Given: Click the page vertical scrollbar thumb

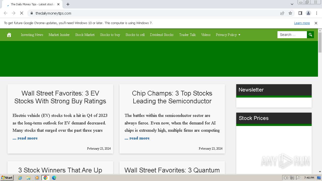Looking at the screenshot, I should tap(320, 42).
